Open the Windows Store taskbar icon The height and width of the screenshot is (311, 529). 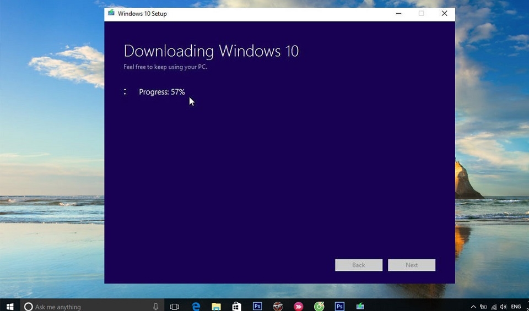tap(237, 306)
